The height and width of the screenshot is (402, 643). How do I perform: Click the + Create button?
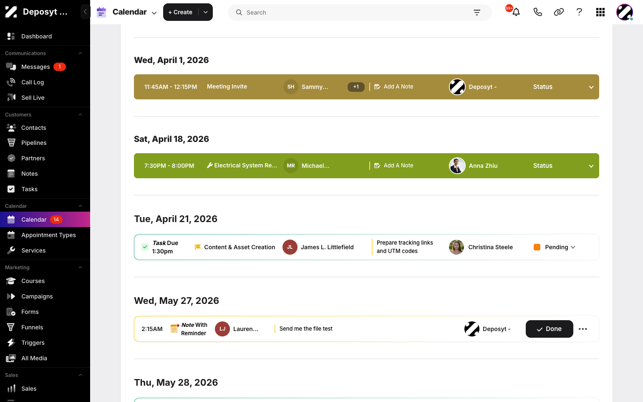[x=180, y=12]
